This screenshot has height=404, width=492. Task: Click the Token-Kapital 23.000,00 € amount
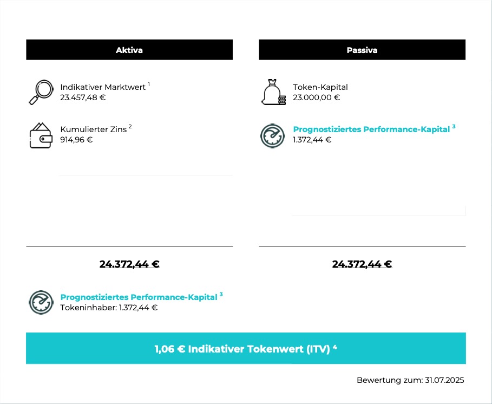(316, 97)
